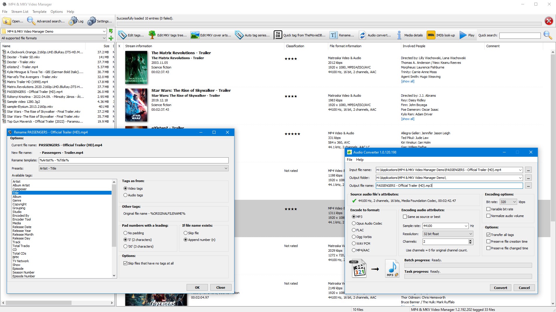Open the Sample rate dropdown
The height and width of the screenshot is (312, 556).
(466, 226)
